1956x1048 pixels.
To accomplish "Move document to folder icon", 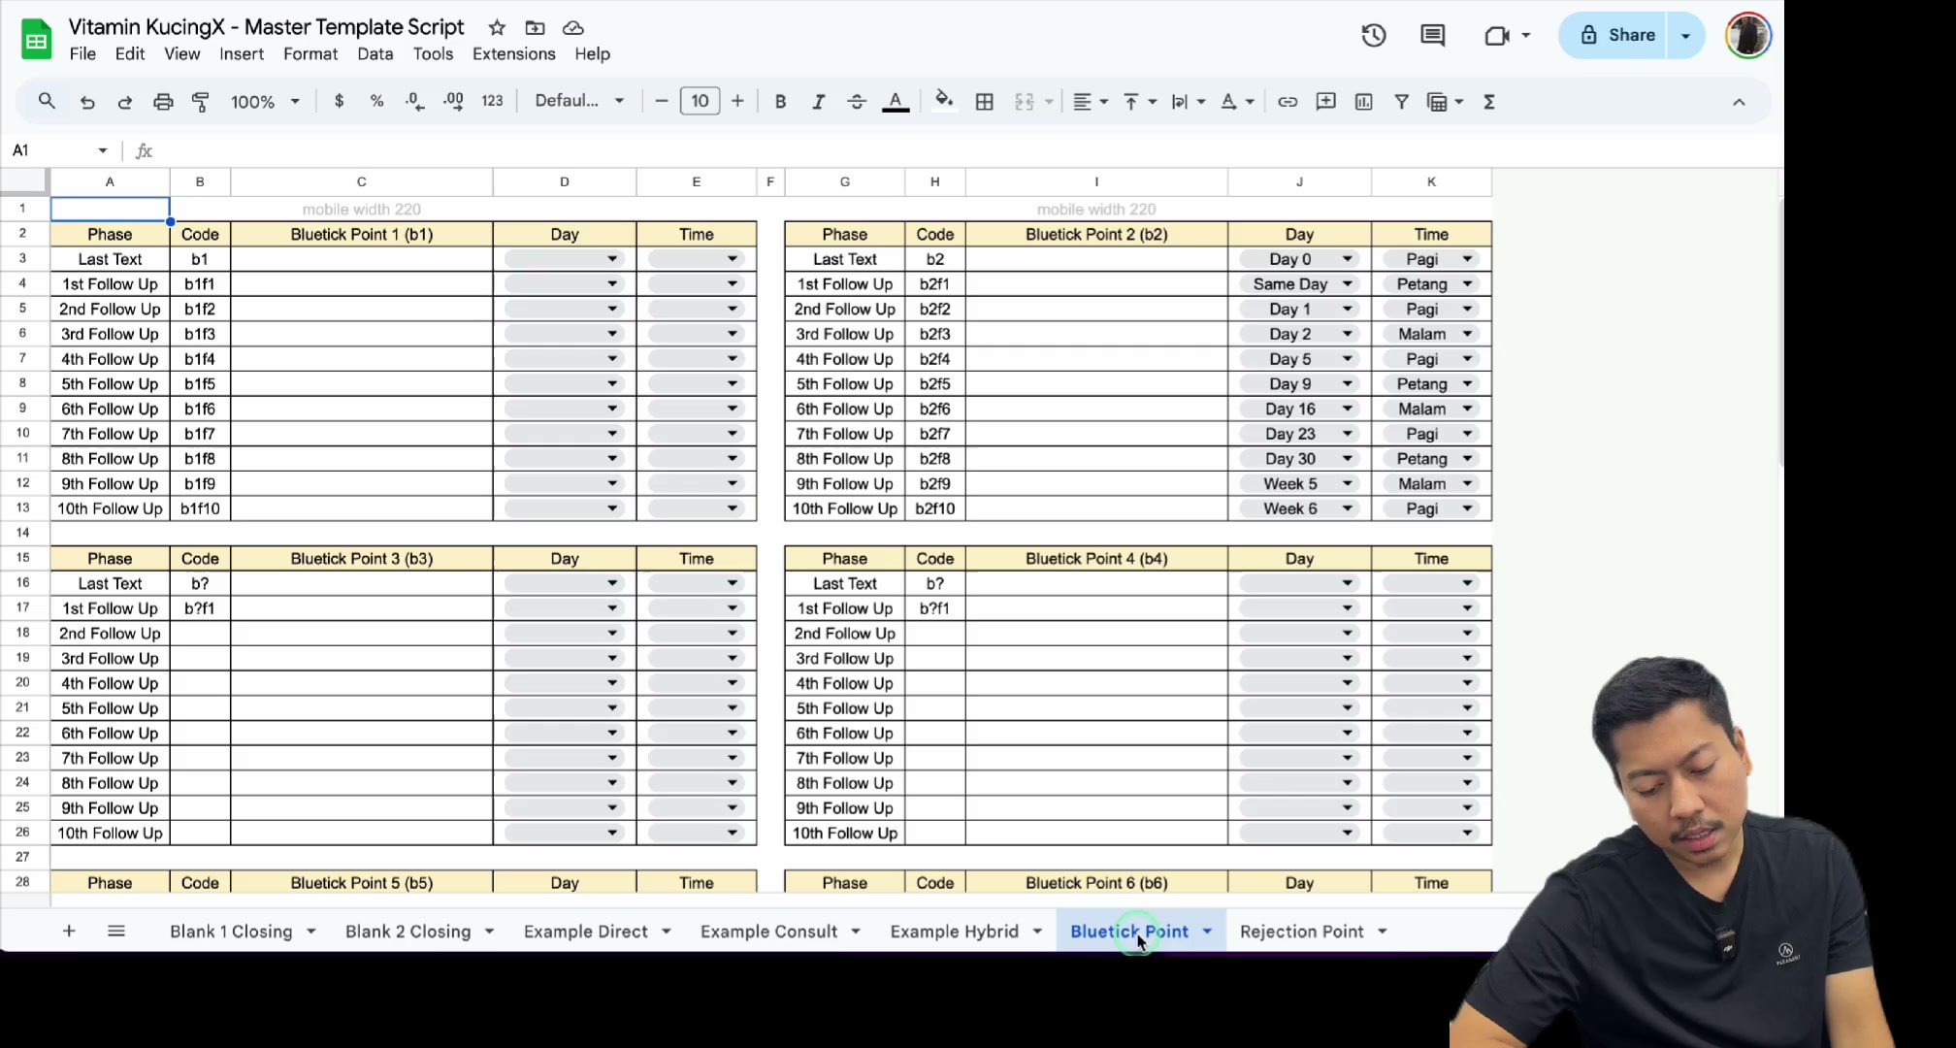I will [x=535, y=27].
